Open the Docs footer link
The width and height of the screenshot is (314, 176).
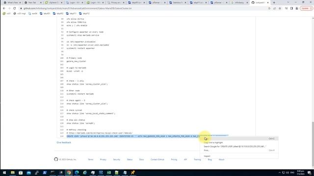pyautogui.click(x=142, y=159)
